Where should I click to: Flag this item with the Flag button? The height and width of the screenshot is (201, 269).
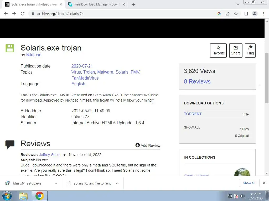[250, 51]
